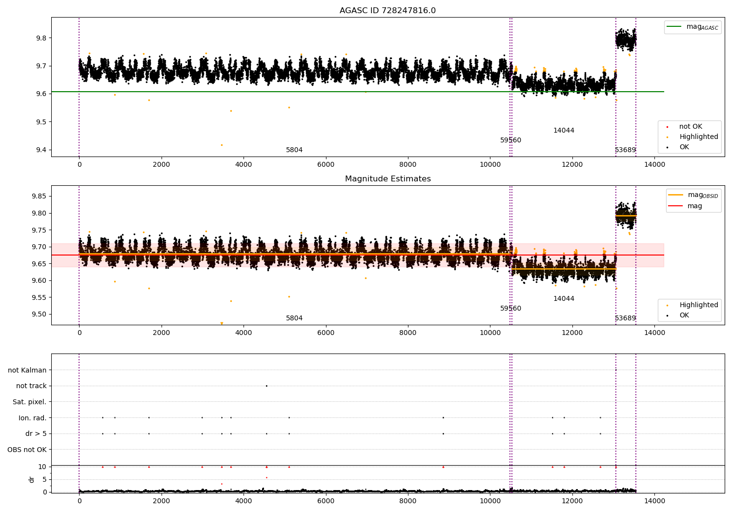Click y-tick '9.4' on top plot
This screenshot has width=732, height=512.
pos(41,150)
